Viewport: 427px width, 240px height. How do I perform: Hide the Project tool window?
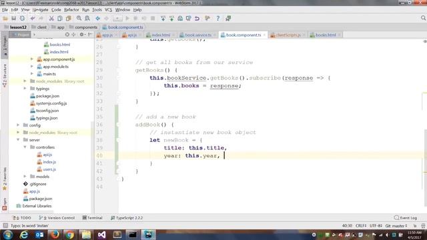pyautogui.click(x=90, y=35)
